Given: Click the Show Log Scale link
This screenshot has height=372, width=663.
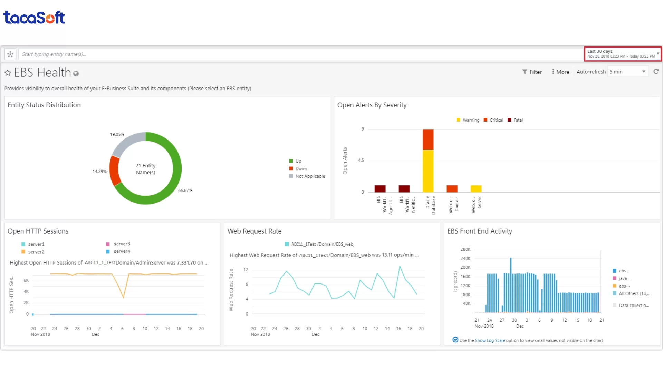Looking at the screenshot, I should (x=490, y=340).
